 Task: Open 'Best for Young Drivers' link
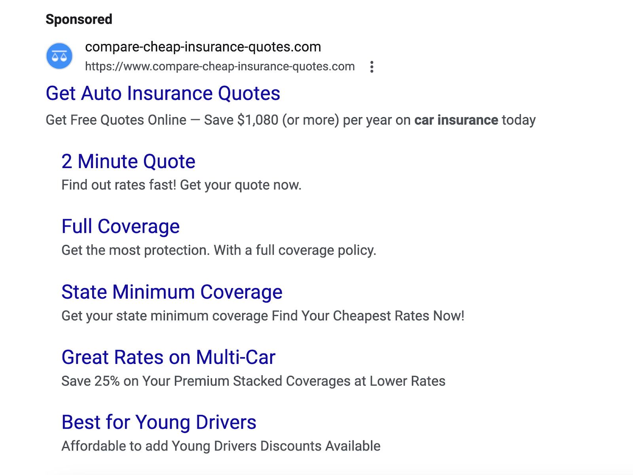tap(158, 422)
